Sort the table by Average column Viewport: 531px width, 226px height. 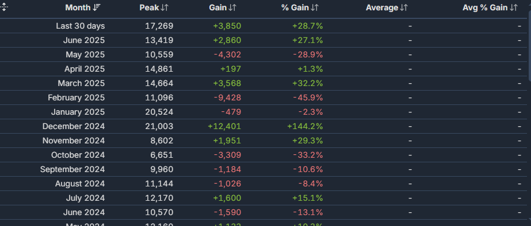tap(387, 8)
